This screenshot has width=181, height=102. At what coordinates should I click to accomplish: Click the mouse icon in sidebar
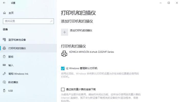(x=4, y=57)
